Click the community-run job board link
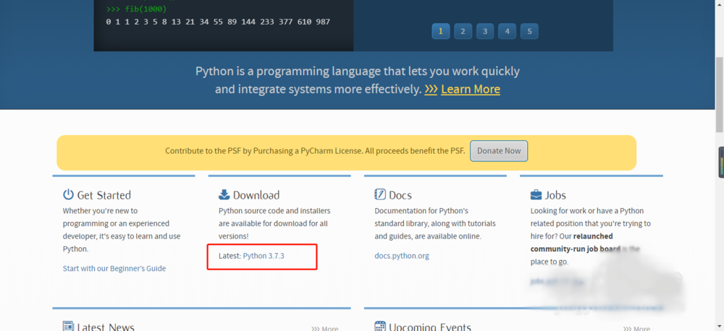This screenshot has width=724, height=331. [572, 249]
